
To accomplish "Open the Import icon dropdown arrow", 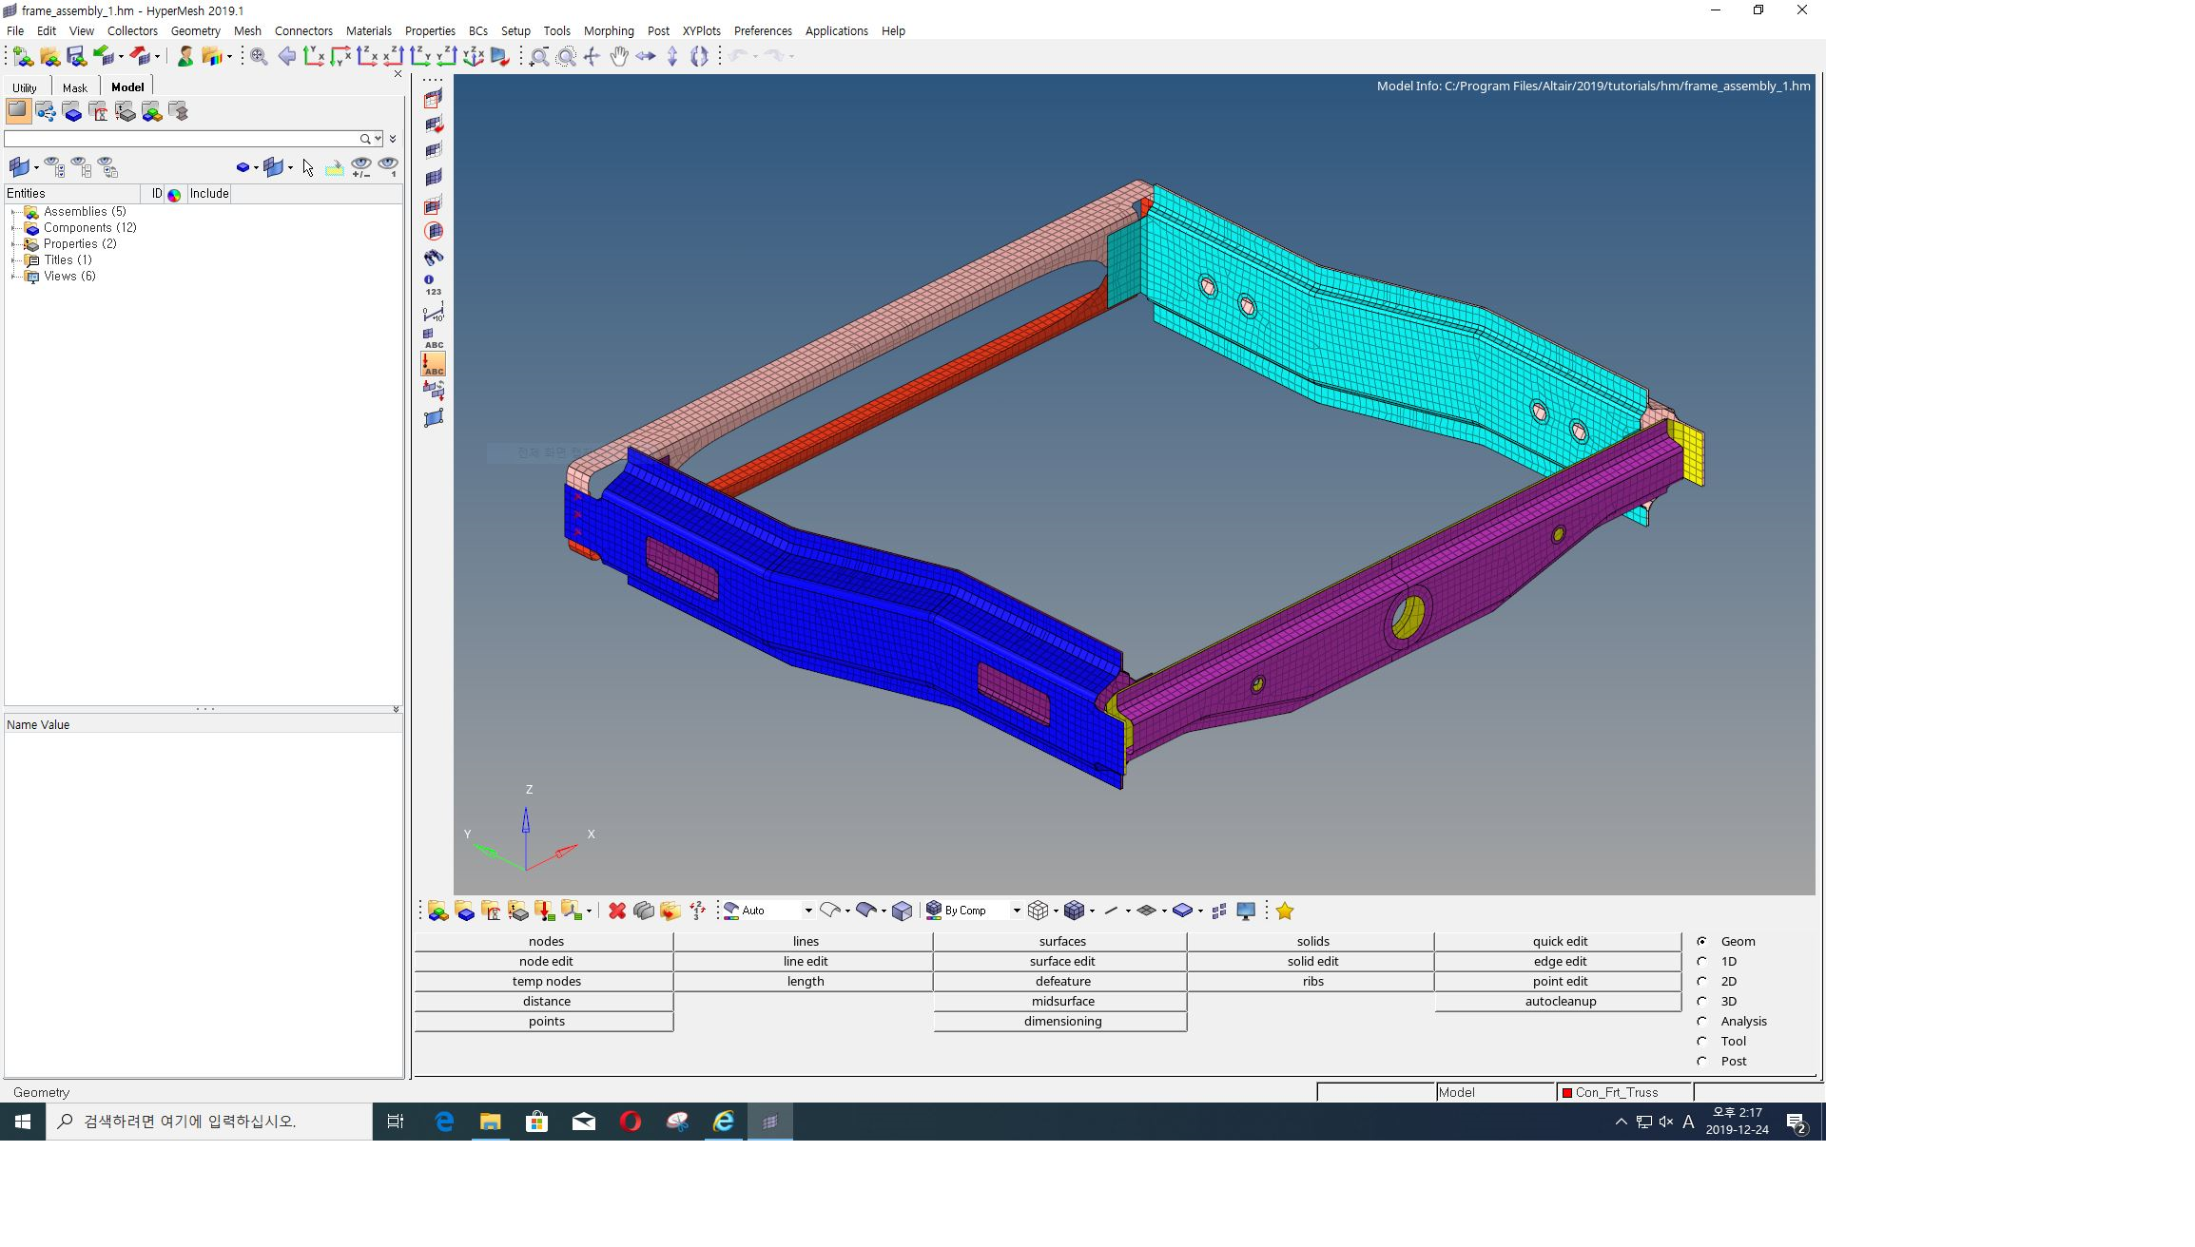I will point(121,57).
